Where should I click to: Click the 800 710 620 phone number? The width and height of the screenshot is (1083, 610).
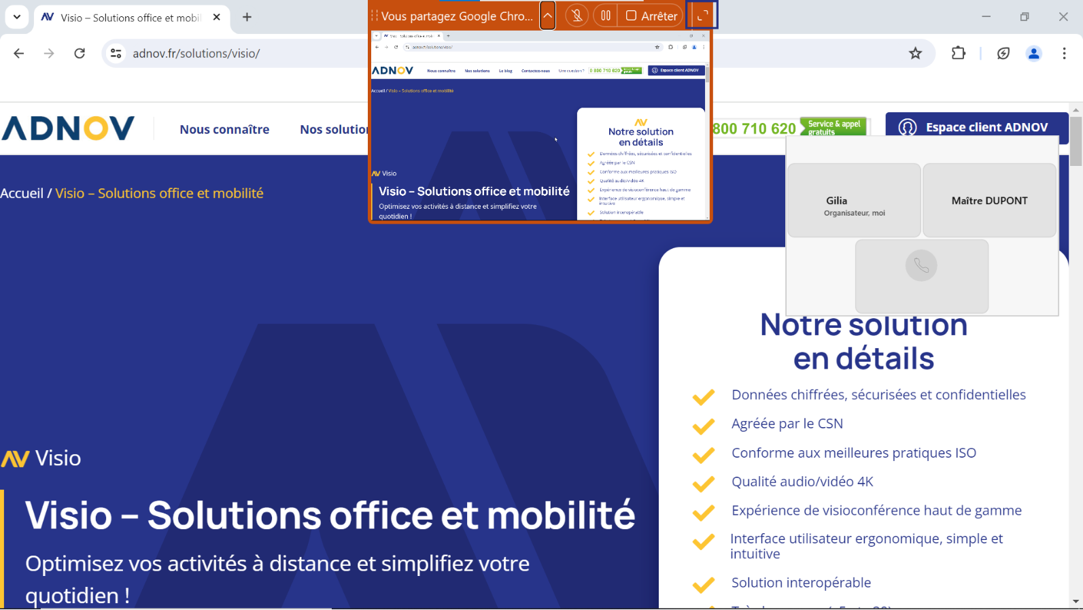[x=753, y=129]
